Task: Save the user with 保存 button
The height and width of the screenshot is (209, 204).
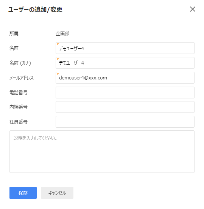Action: 23,193
